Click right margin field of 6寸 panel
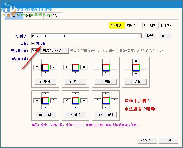 tap(84, 67)
